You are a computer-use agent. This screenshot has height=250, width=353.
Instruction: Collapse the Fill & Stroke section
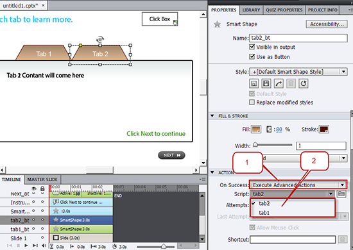click(212, 116)
